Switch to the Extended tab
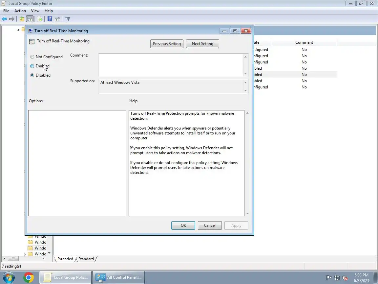 pyautogui.click(x=65, y=259)
